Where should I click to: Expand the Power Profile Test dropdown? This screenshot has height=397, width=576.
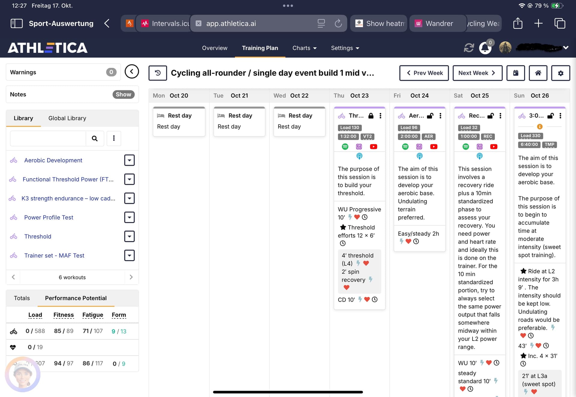pos(129,217)
